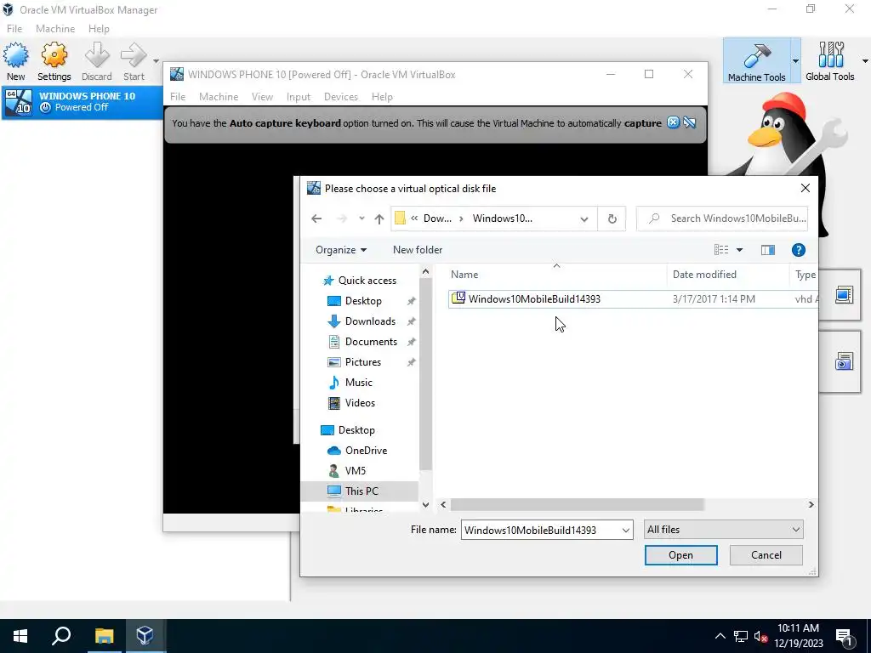
Task: Open the Start button dropdown arrow
Action: (157, 61)
